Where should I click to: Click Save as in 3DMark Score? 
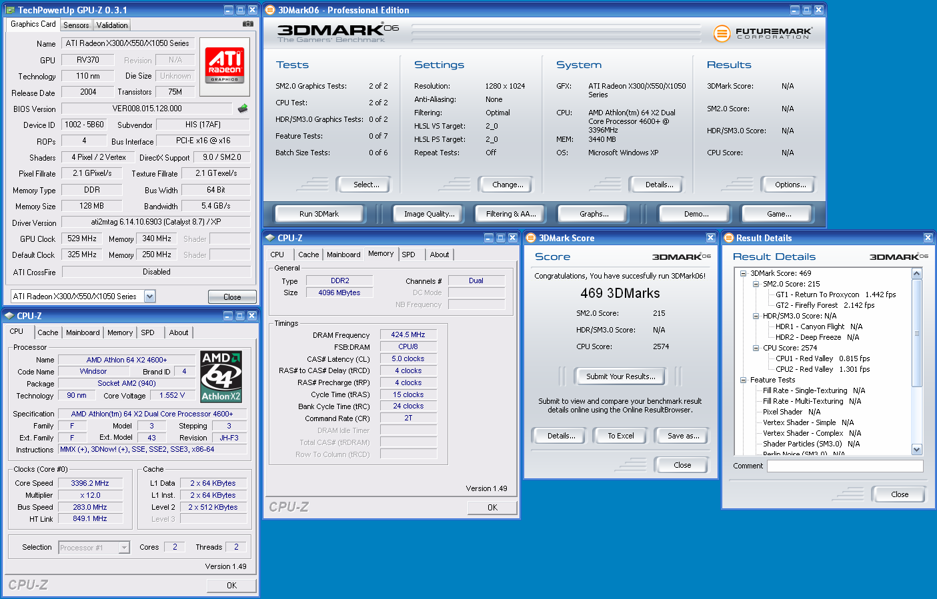pos(683,436)
